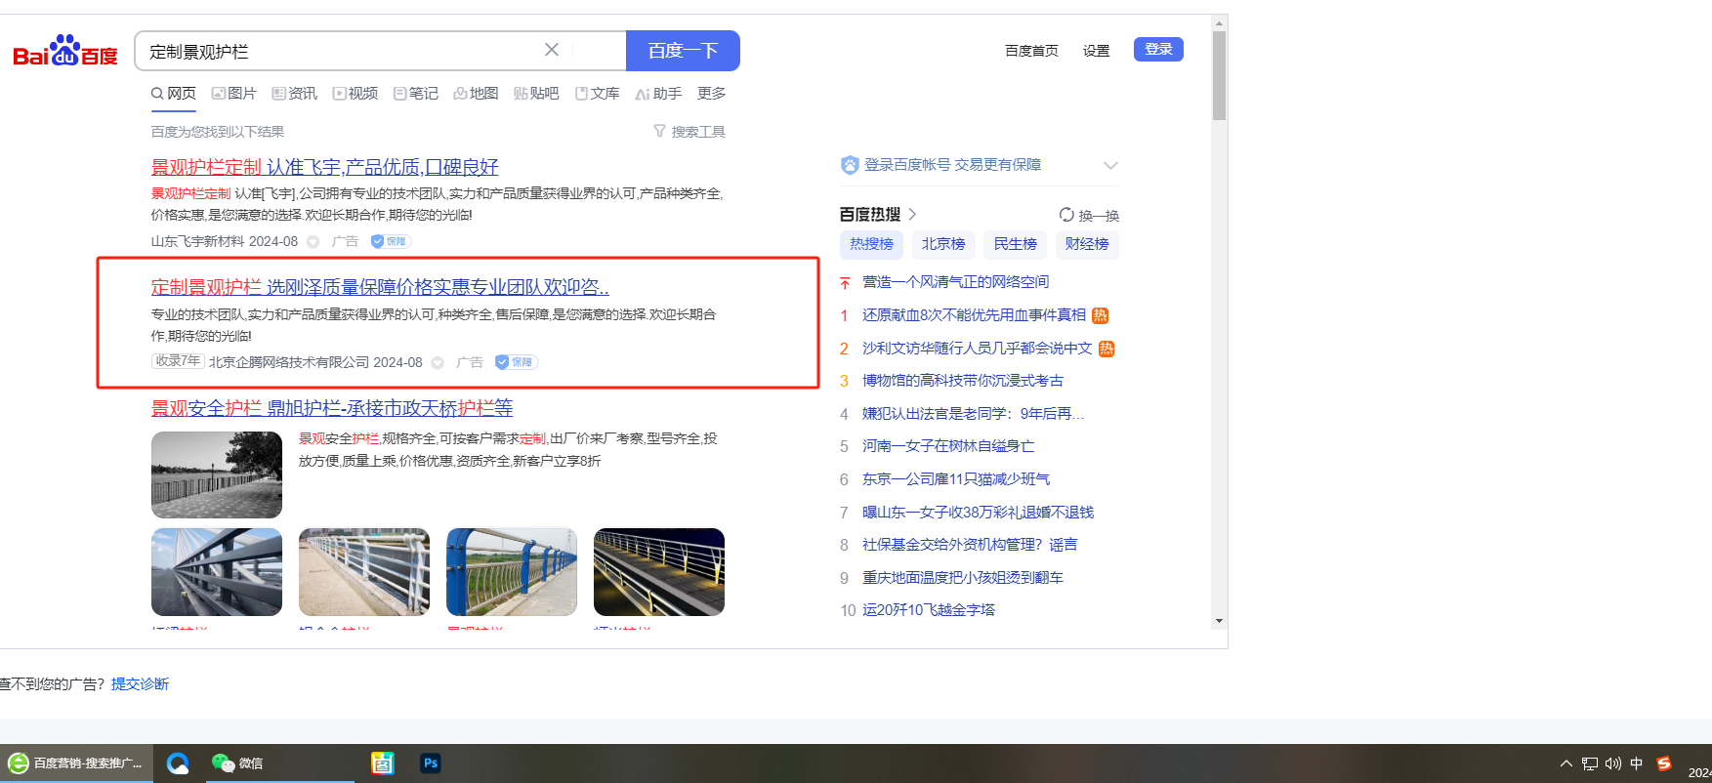Expand the 登录百度帐号 notice chevron
1712x783 pixels.
tap(1110, 165)
